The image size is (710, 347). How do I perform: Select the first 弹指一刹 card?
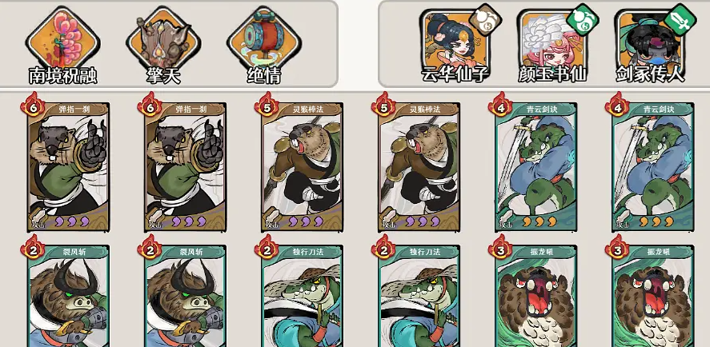68,167
